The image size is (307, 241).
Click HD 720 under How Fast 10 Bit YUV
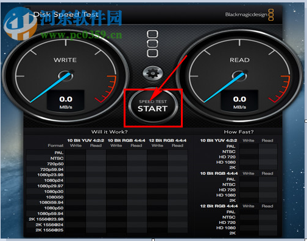click(227, 157)
